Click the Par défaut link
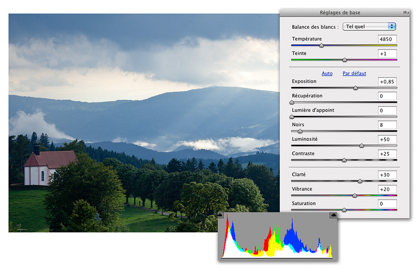Viewport: 420px width, 270px height. tap(354, 74)
